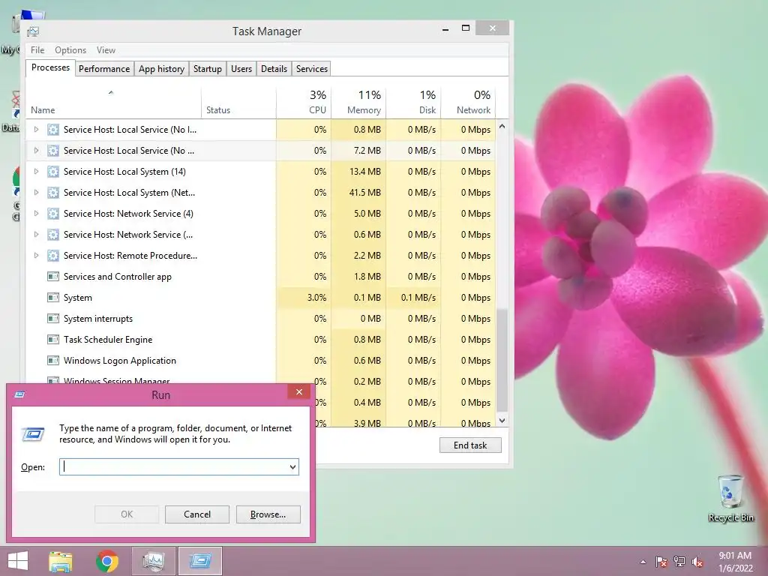This screenshot has width=768, height=576.
Task: Expand Service Host: Local System (Net...)
Action: point(36,193)
